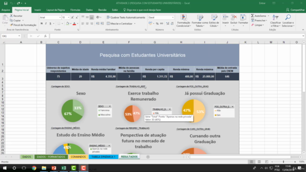
Task: Click the Save icon in the title bar
Action: point(6,3)
